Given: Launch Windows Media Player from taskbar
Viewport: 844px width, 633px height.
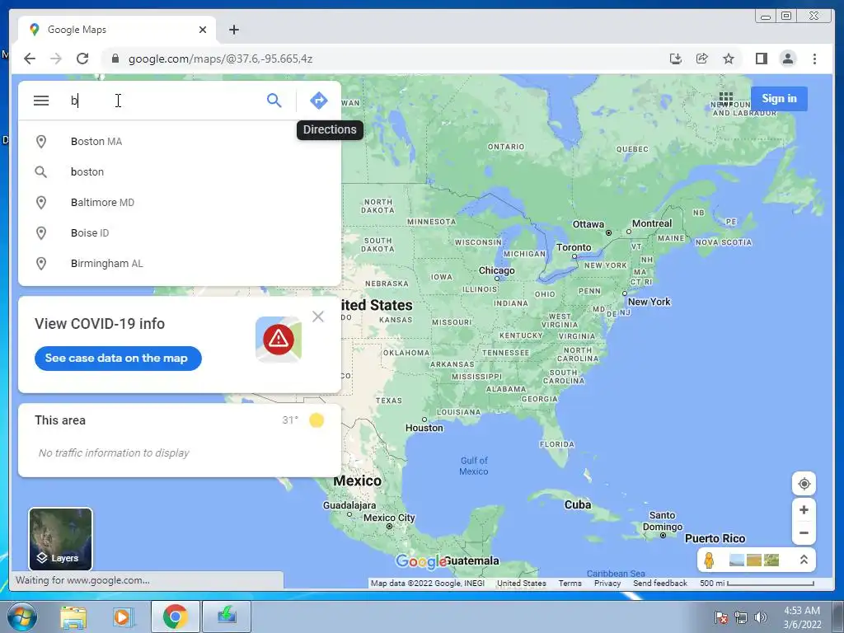Looking at the screenshot, I should tap(124, 617).
